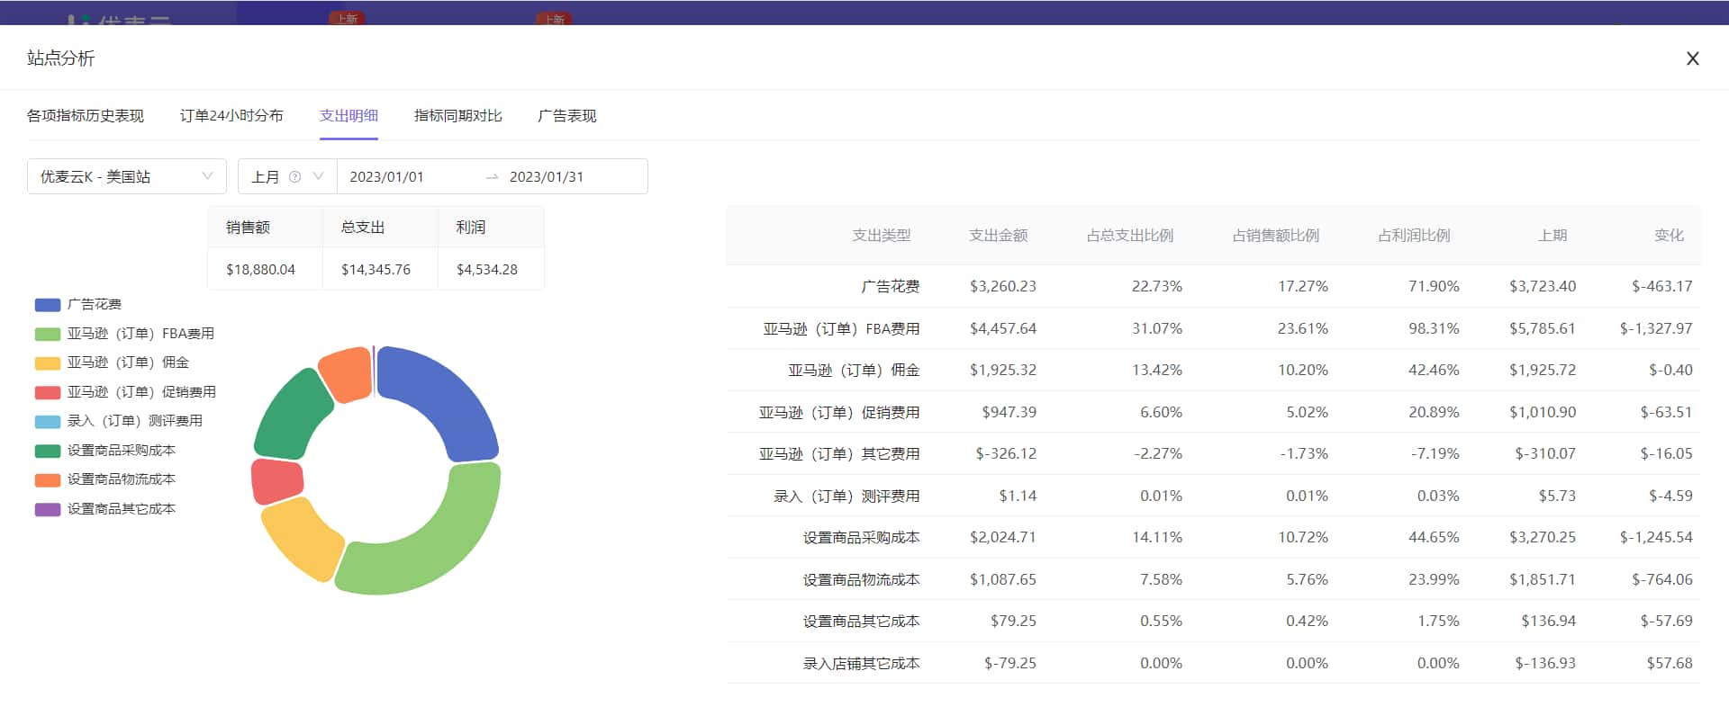This screenshot has width=1729, height=707.
Task: Toggle the 设置商品采购成本 legend item
Action: pos(105,451)
